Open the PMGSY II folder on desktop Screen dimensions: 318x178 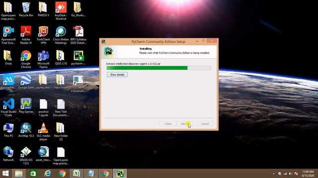[43, 9]
